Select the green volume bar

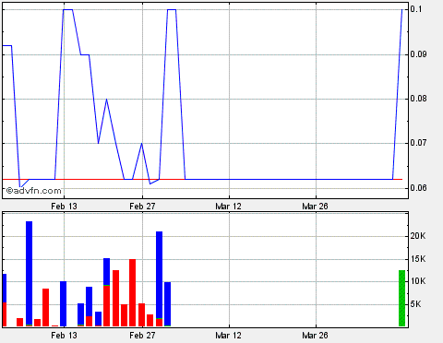coord(401,298)
